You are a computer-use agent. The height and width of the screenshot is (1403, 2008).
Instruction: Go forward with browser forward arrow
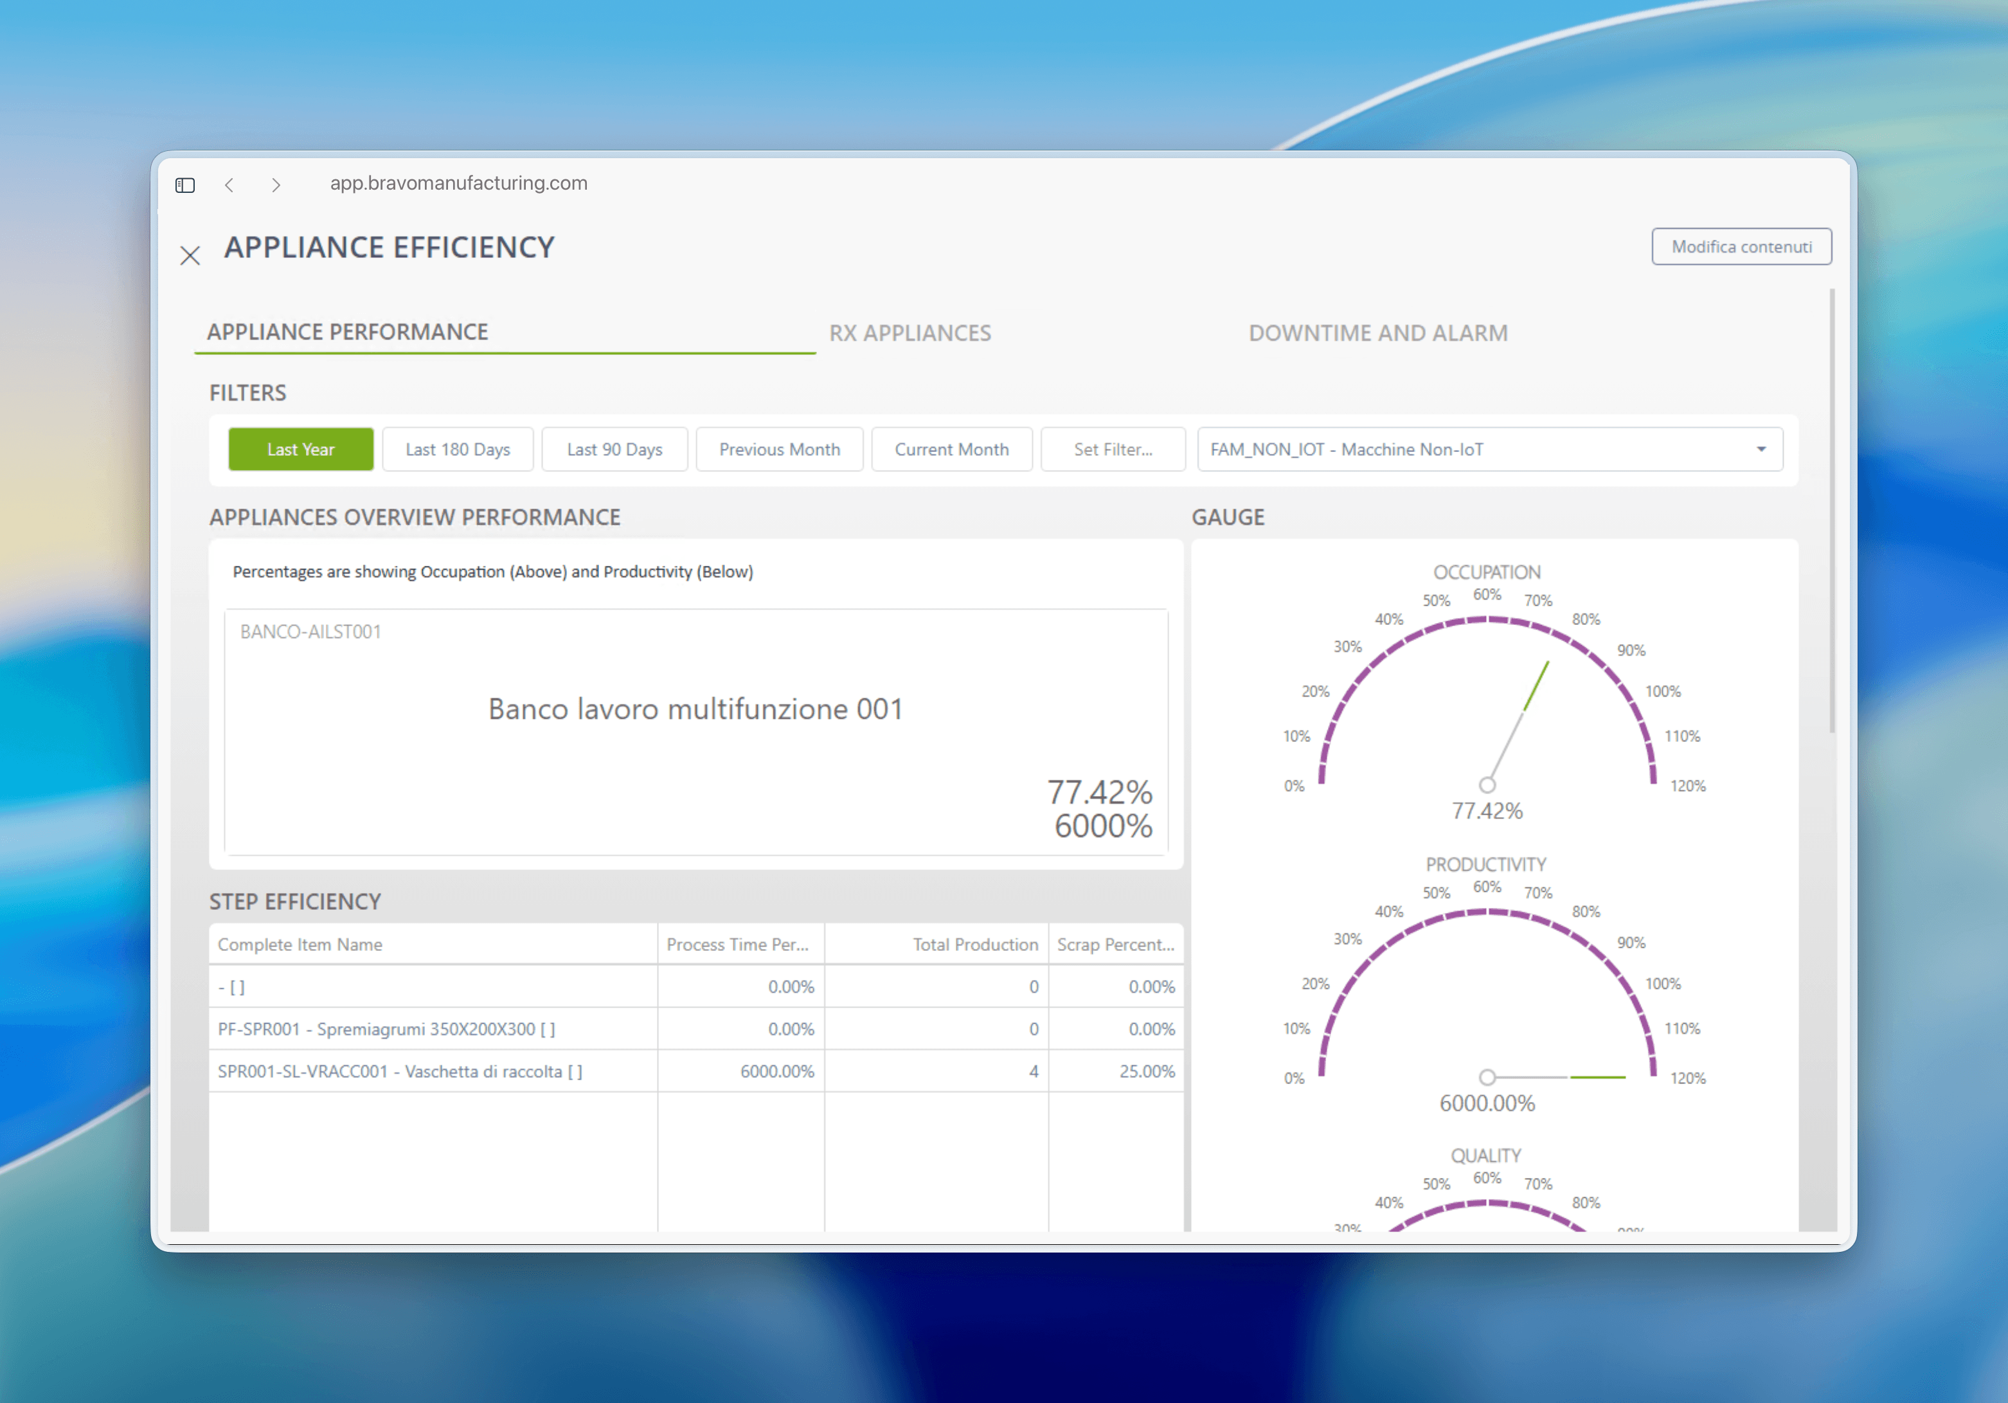coord(276,185)
